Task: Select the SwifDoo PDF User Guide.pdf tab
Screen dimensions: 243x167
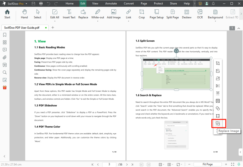Action: [x=25, y=27]
